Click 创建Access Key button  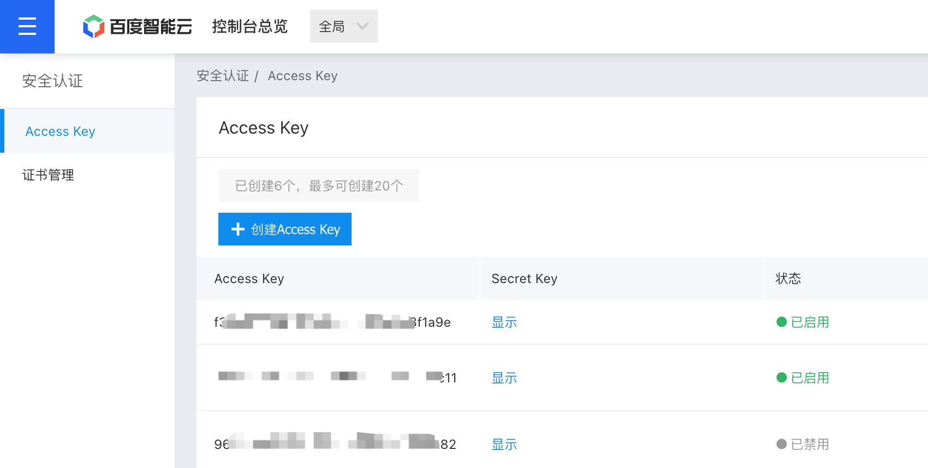click(x=285, y=229)
